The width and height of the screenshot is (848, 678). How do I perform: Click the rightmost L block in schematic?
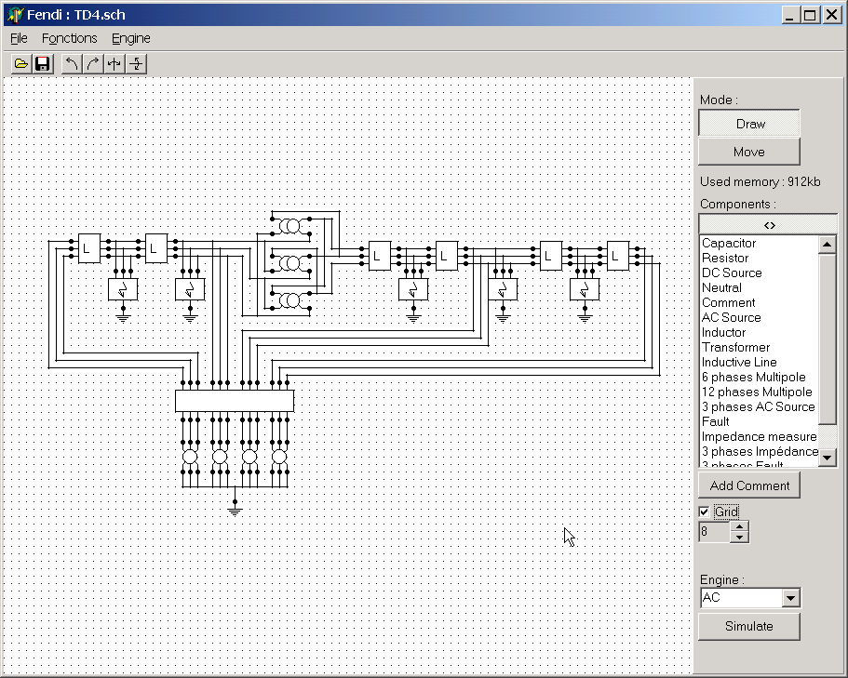[617, 256]
